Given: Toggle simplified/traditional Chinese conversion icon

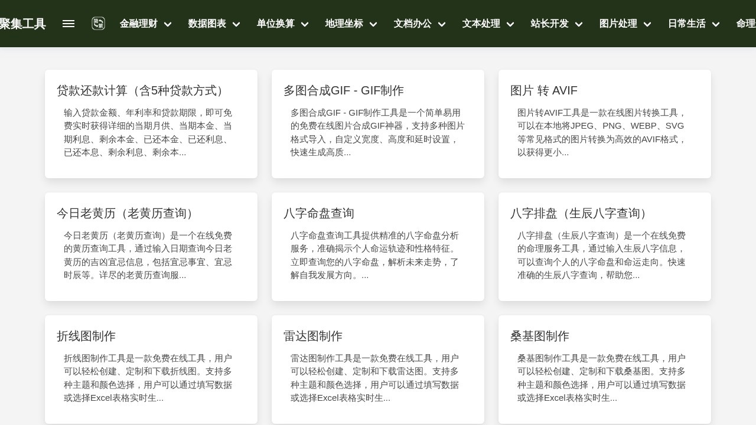Looking at the screenshot, I should (98, 24).
